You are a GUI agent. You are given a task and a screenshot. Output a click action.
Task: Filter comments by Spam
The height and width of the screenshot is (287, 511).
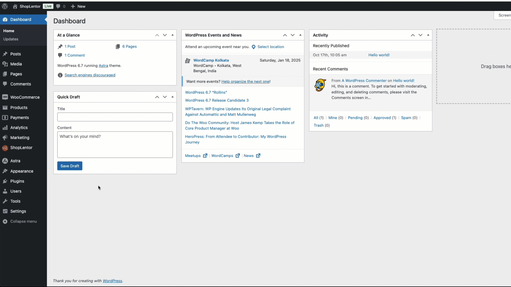click(x=406, y=118)
